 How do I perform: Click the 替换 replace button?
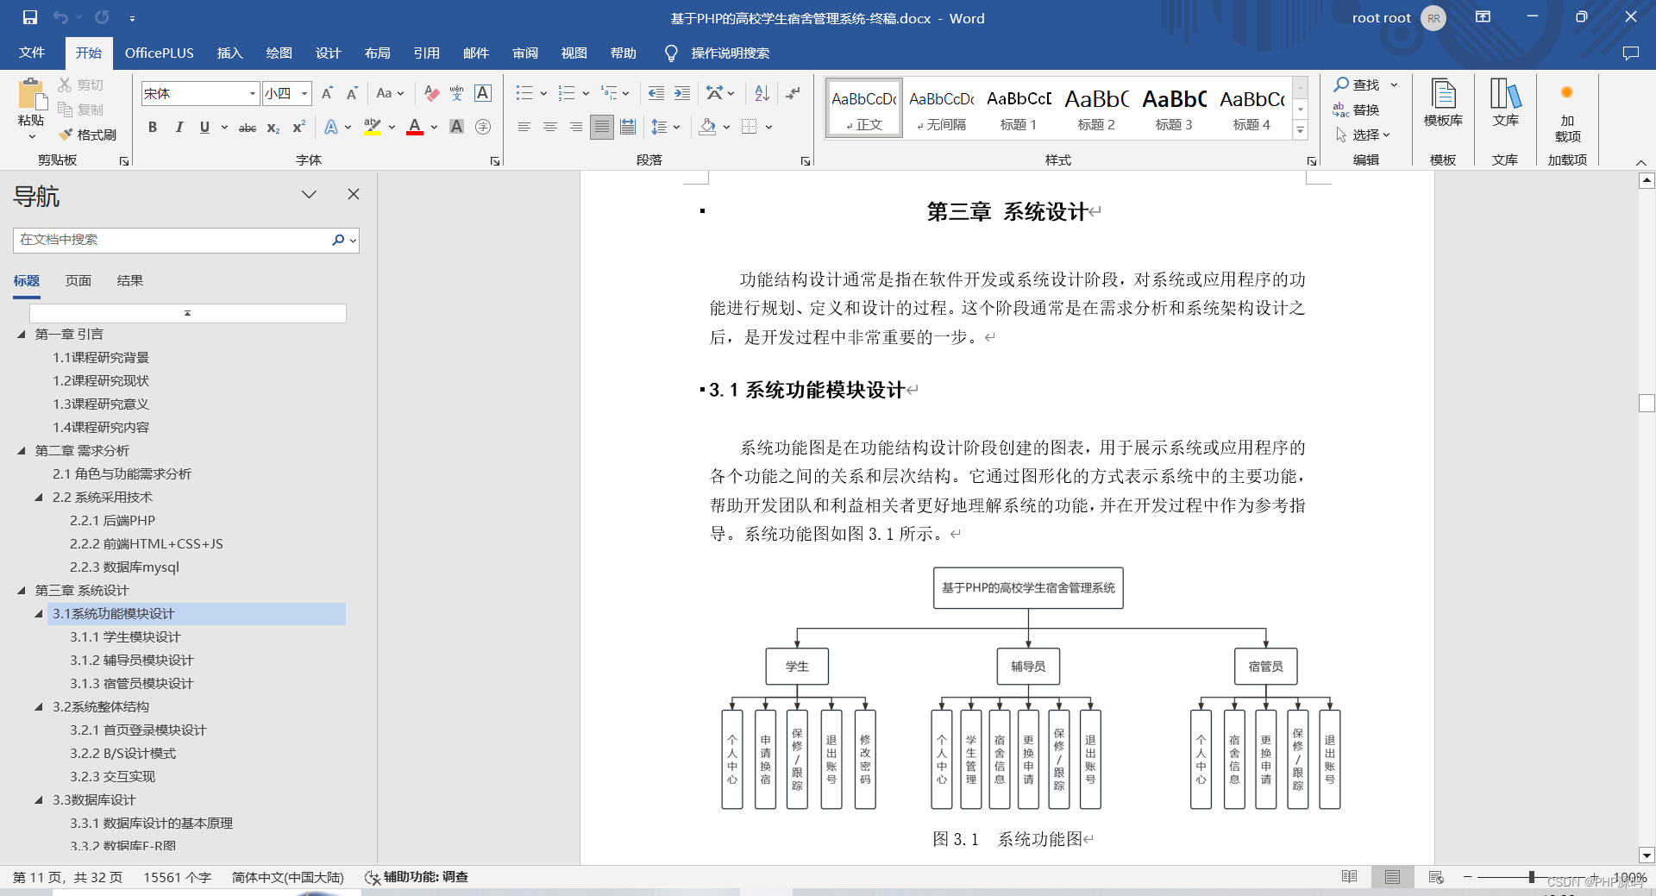point(1357,110)
